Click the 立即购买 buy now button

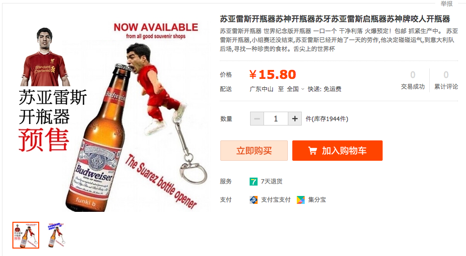254,150
